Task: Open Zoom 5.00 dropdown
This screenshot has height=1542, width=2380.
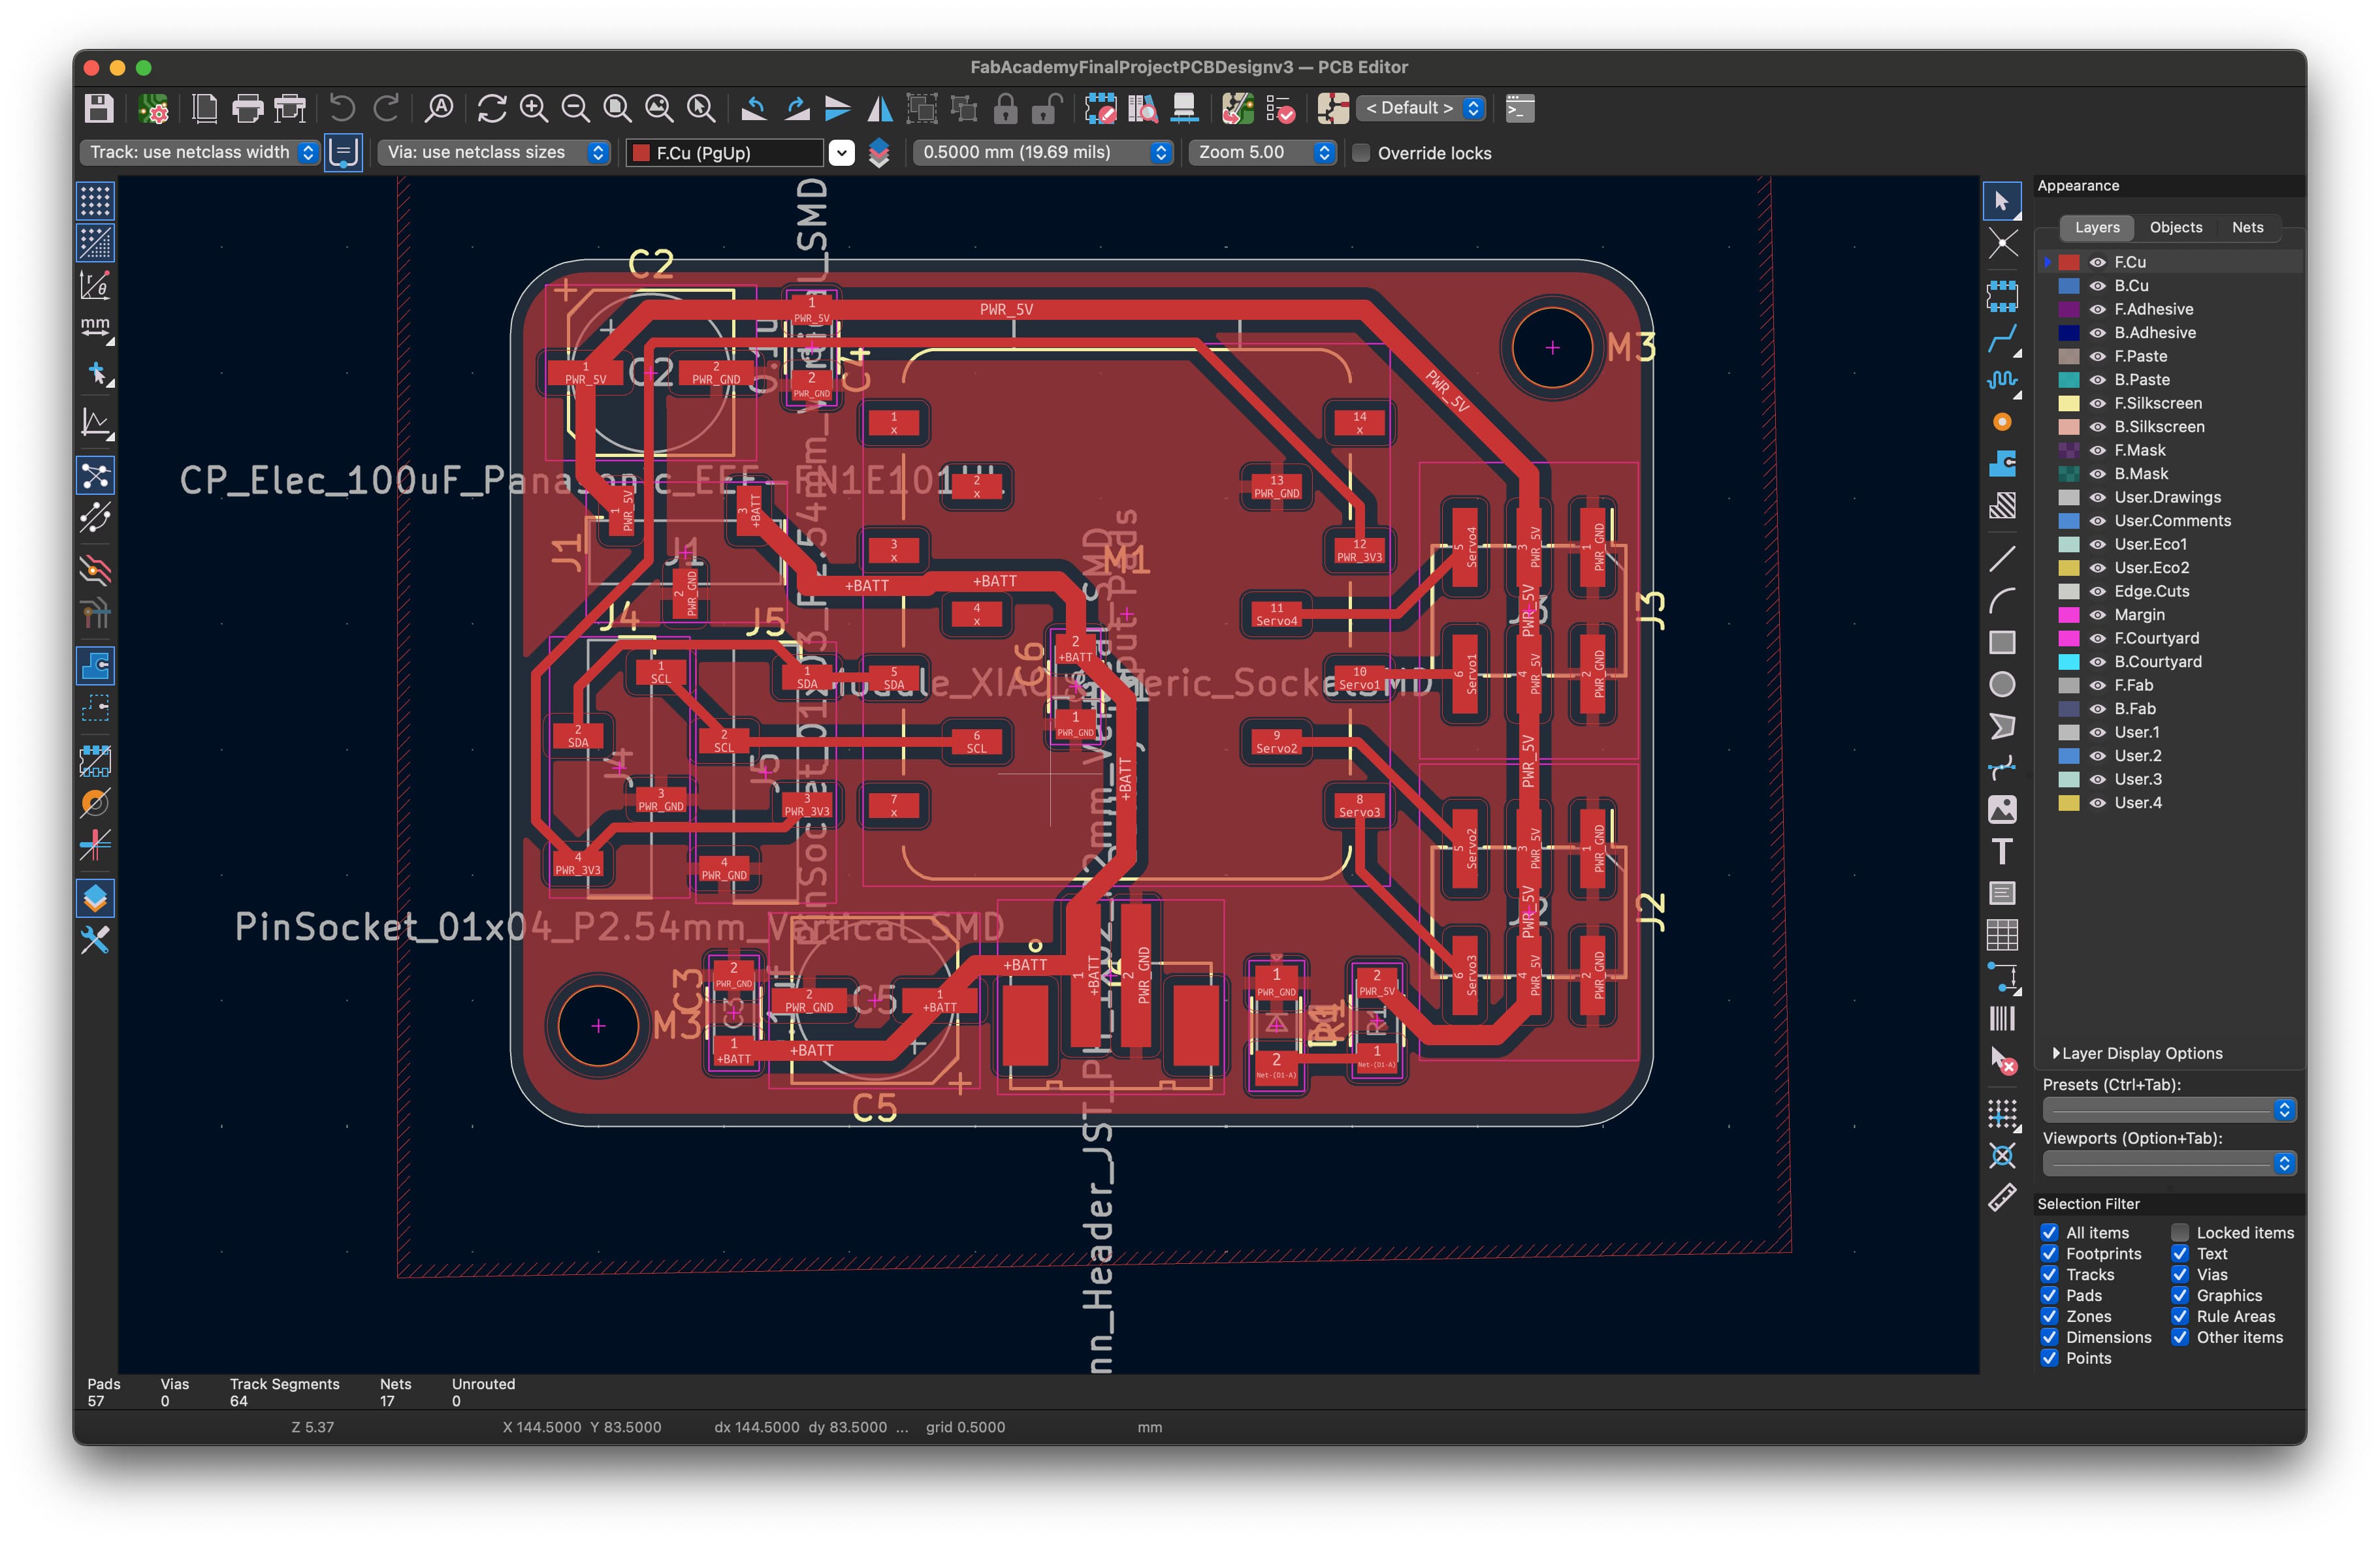Action: click(1262, 153)
